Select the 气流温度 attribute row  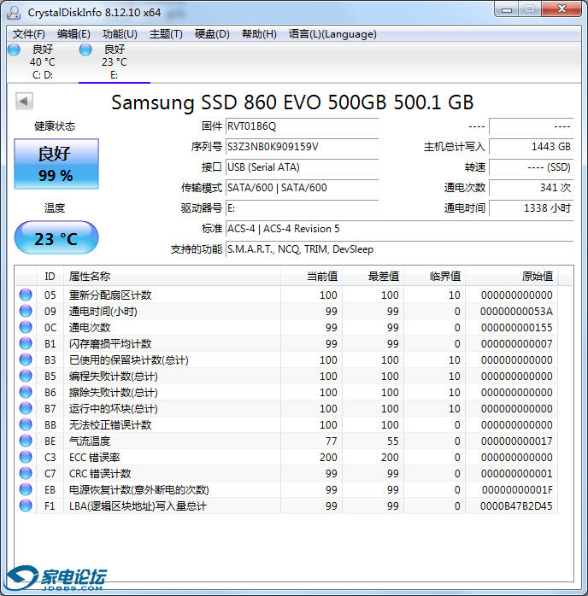[287, 441]
